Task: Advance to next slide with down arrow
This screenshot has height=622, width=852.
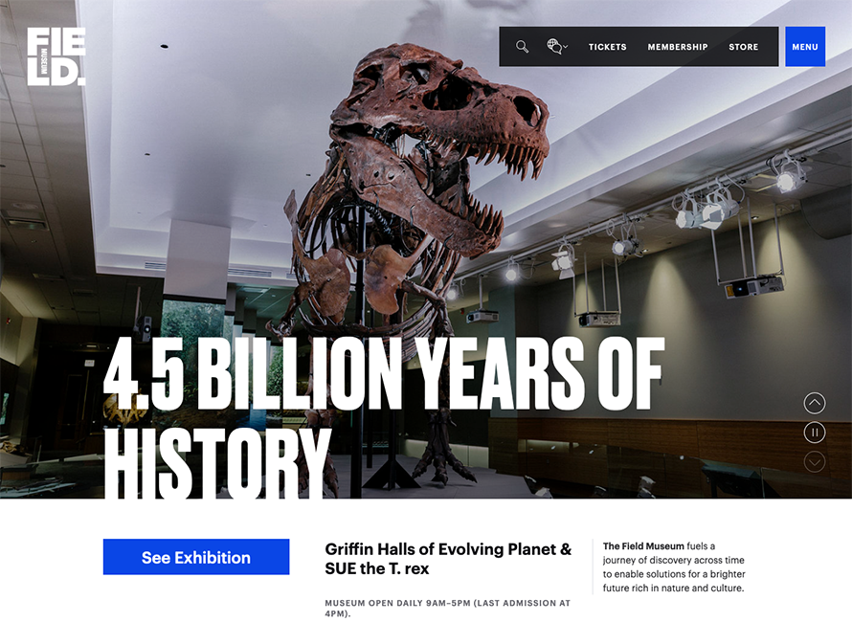Action: 814,462
